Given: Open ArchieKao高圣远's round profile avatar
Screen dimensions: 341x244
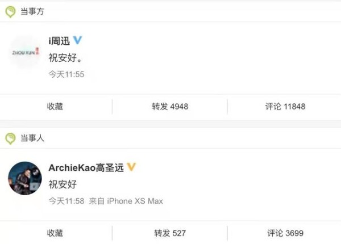Looking at the screenshot, I should click(25, 178).
